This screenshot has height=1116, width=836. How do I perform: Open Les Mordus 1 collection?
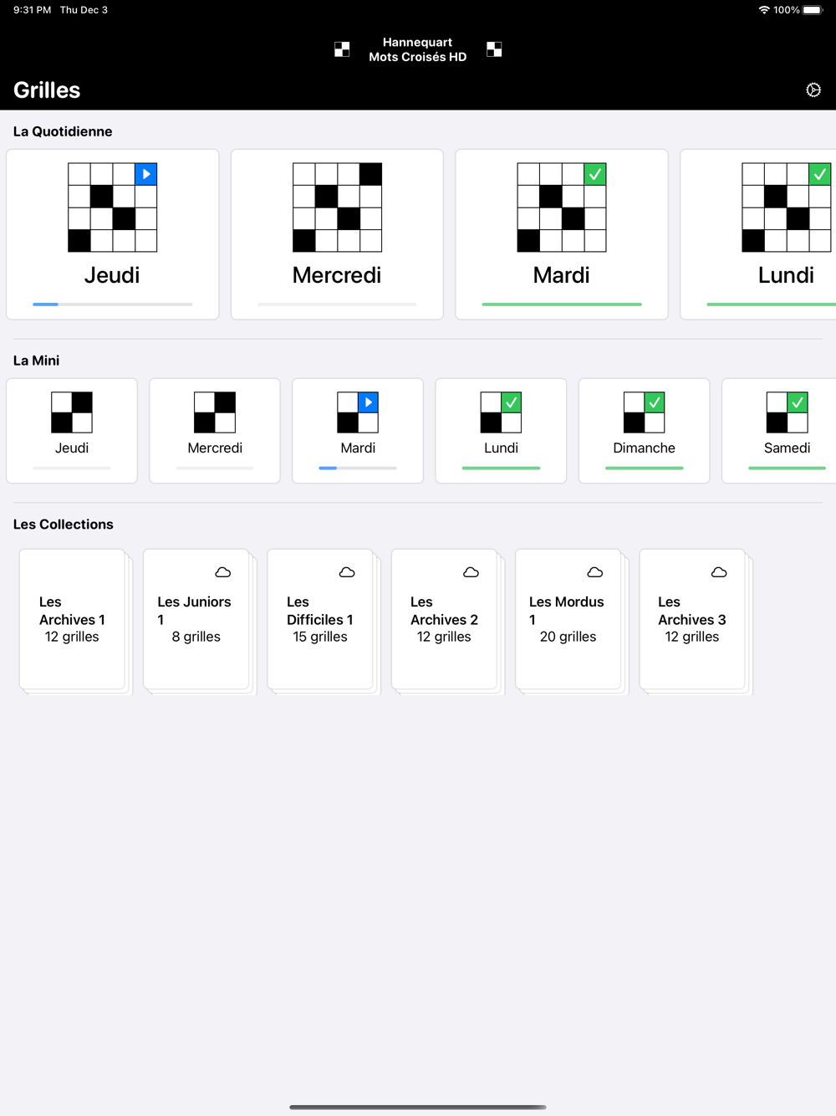(570, 621)
